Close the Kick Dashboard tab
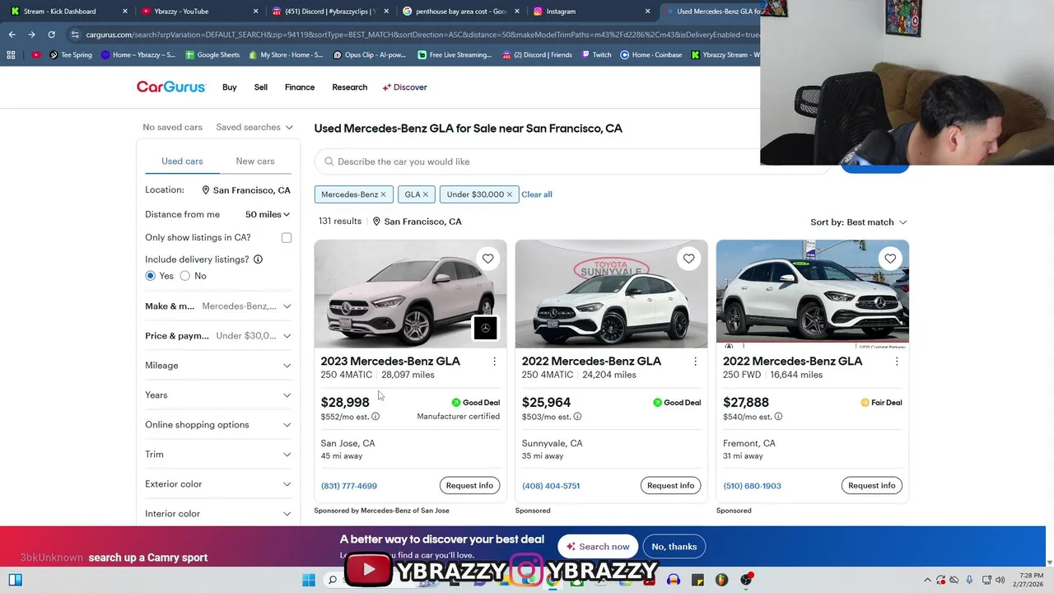Screen dimensions: 1054x593 (x=125, y=12)
